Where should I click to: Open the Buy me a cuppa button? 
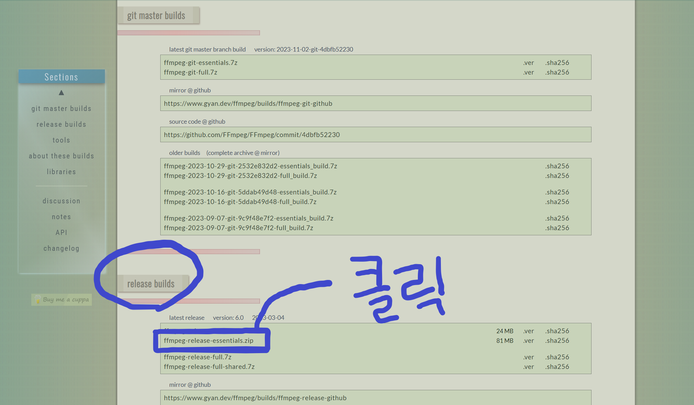pos(62,300)
